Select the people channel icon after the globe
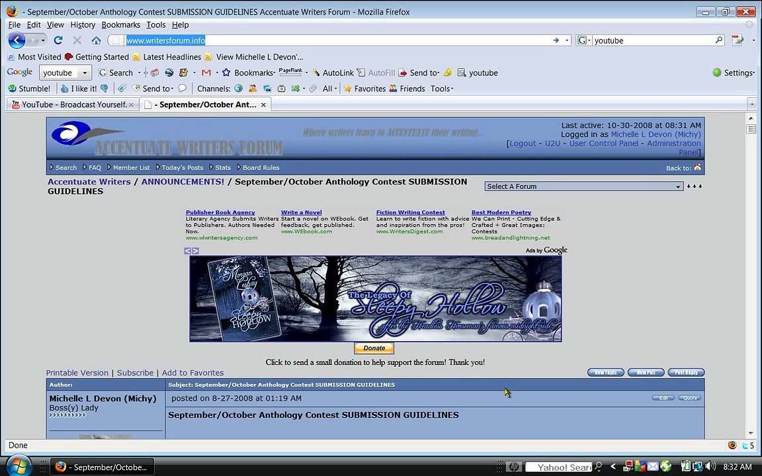762x476 pixels. pos(253,89)
